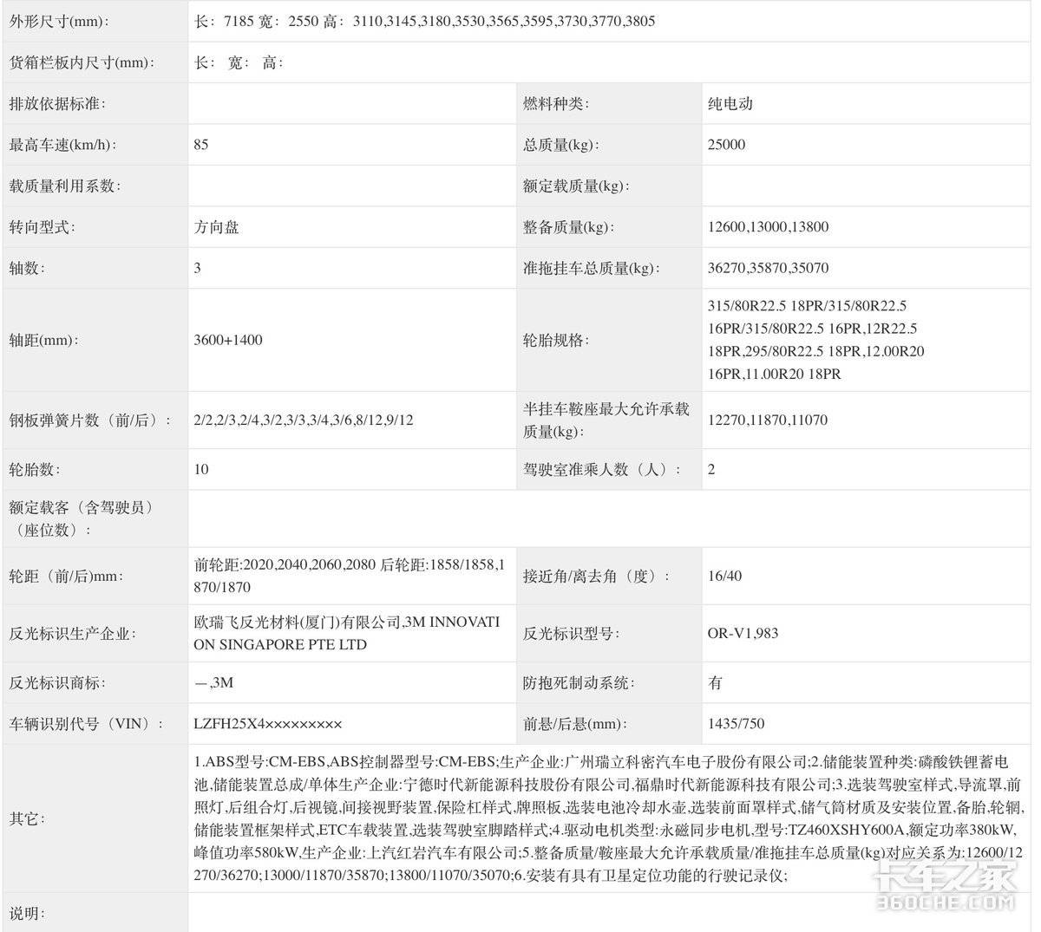Image resolution: width=1041 pixels, height=932 pixels.
Task: Select the 准拖挂车总质量 value 36270,35870,35070
Action: (x=768, y=268)
